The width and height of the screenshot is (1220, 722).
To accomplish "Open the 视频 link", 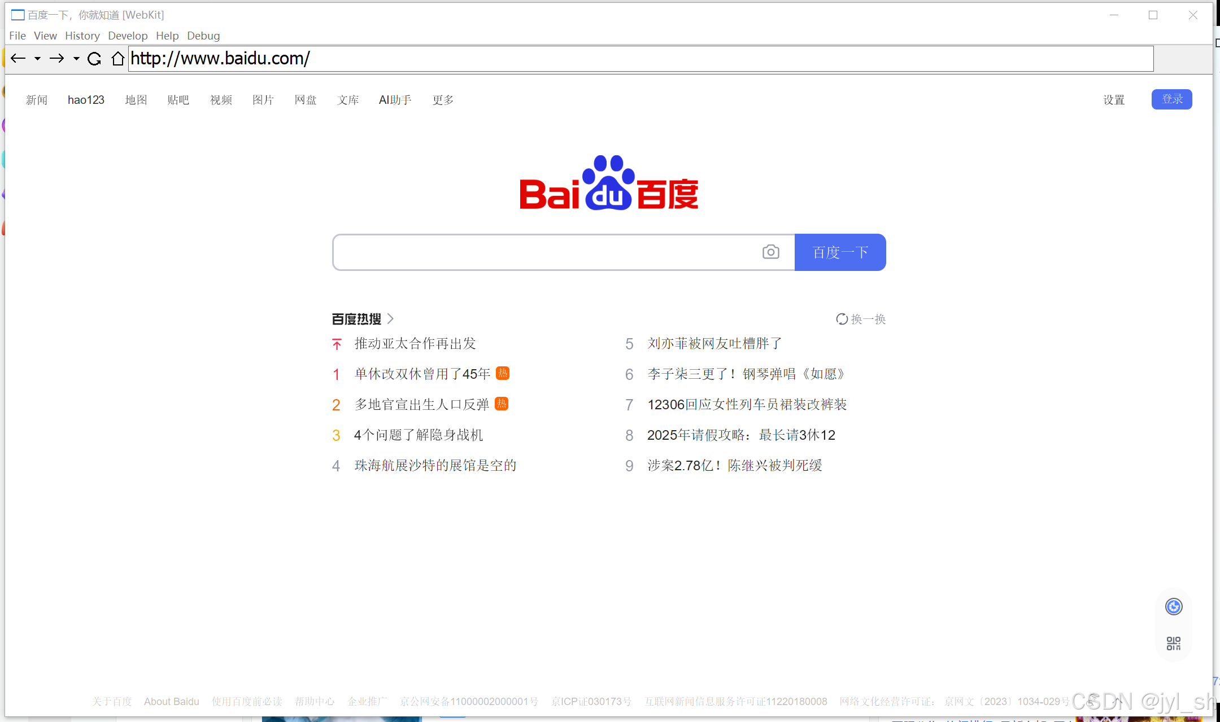I will (221, 100).
